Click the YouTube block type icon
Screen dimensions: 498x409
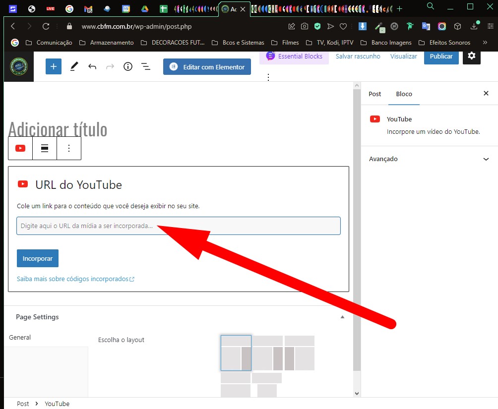tap(20, 148)
